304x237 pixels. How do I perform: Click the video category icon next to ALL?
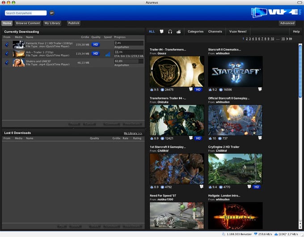[x=161, y=32]
